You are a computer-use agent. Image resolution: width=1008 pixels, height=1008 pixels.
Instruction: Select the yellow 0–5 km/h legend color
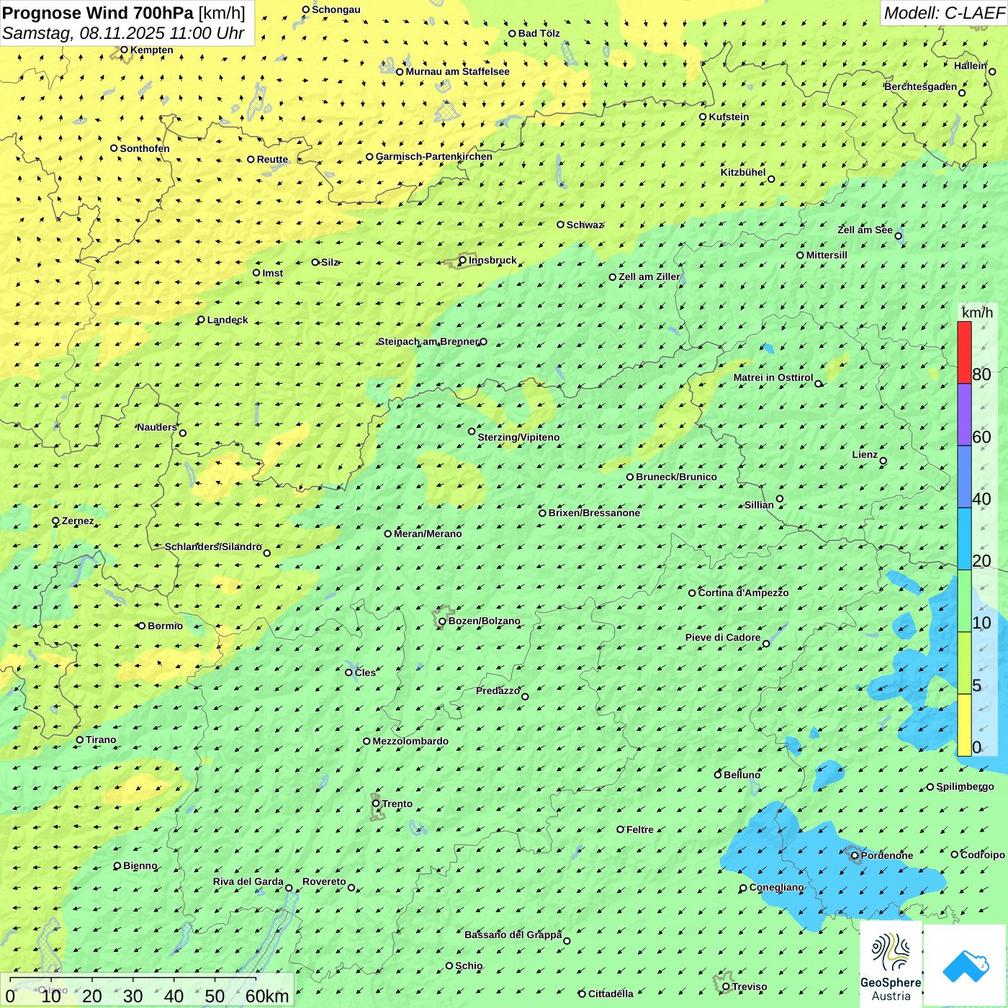pyautogui.click(x=964, y=725)
